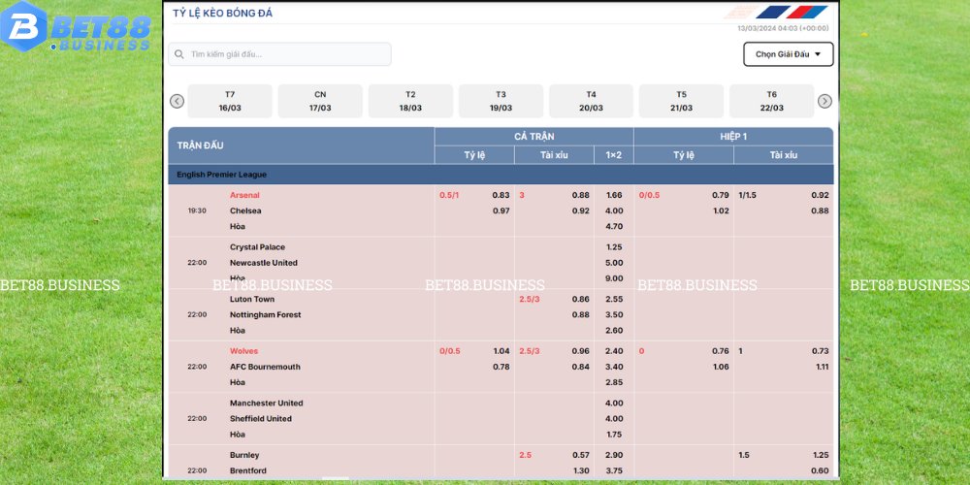Image resolution: width=970 pixels, height=485 pixels.
Task: Select the T4 20/03 date tab
Action: click(x=591, y=102)
